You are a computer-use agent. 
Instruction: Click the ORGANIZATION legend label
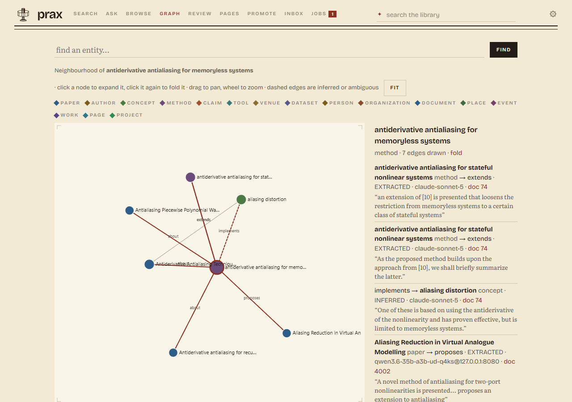pos(387,103)
